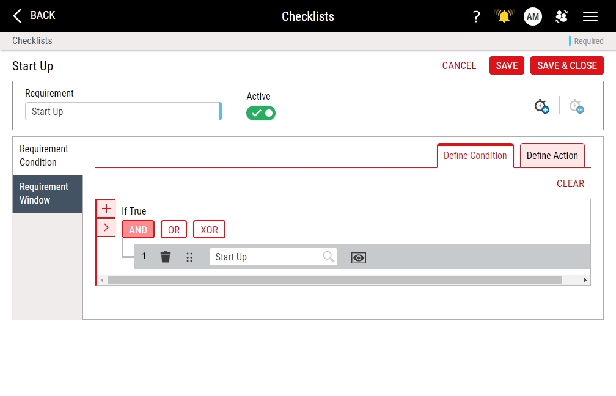Open the hamburger menu

coord(590,16)
